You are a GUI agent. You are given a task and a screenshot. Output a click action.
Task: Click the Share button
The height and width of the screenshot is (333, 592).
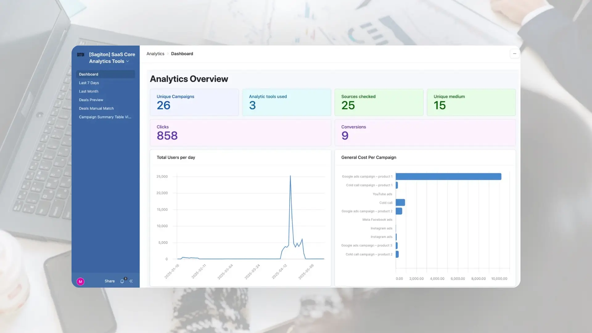(109, 281)
